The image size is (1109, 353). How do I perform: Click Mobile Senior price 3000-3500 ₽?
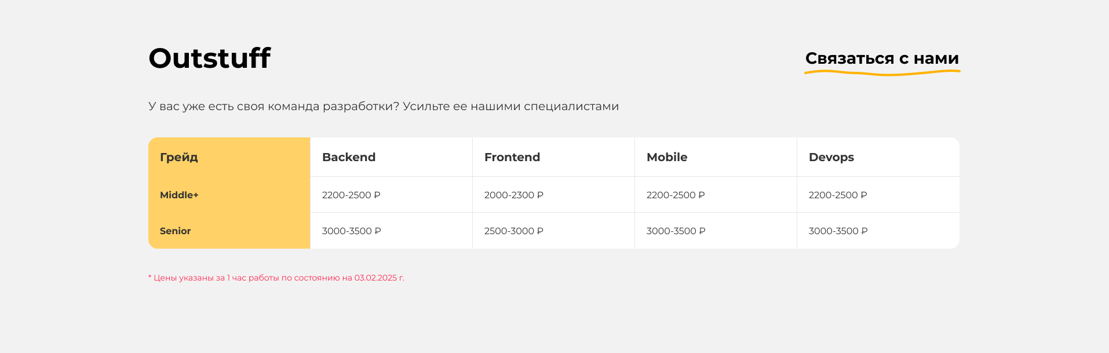(676, 231)
